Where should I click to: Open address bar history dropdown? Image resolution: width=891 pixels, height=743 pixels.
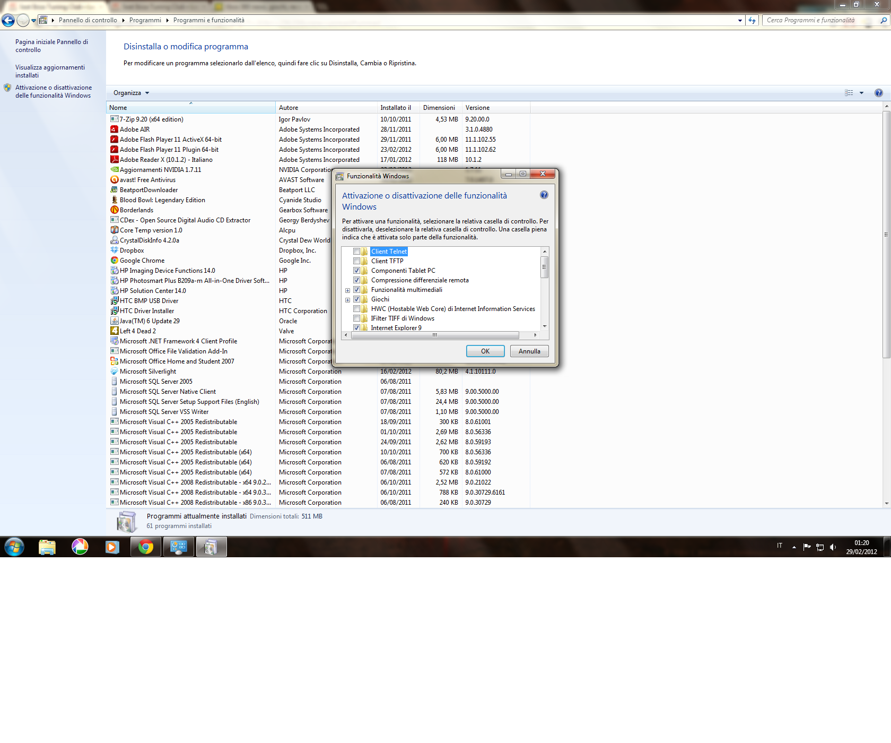(x=740, y=20)
